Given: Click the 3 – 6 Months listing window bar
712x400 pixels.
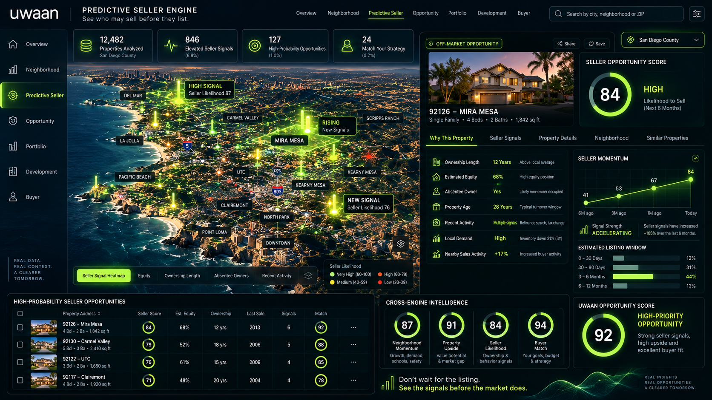Looking at the screenshot, I should point(646,277).
